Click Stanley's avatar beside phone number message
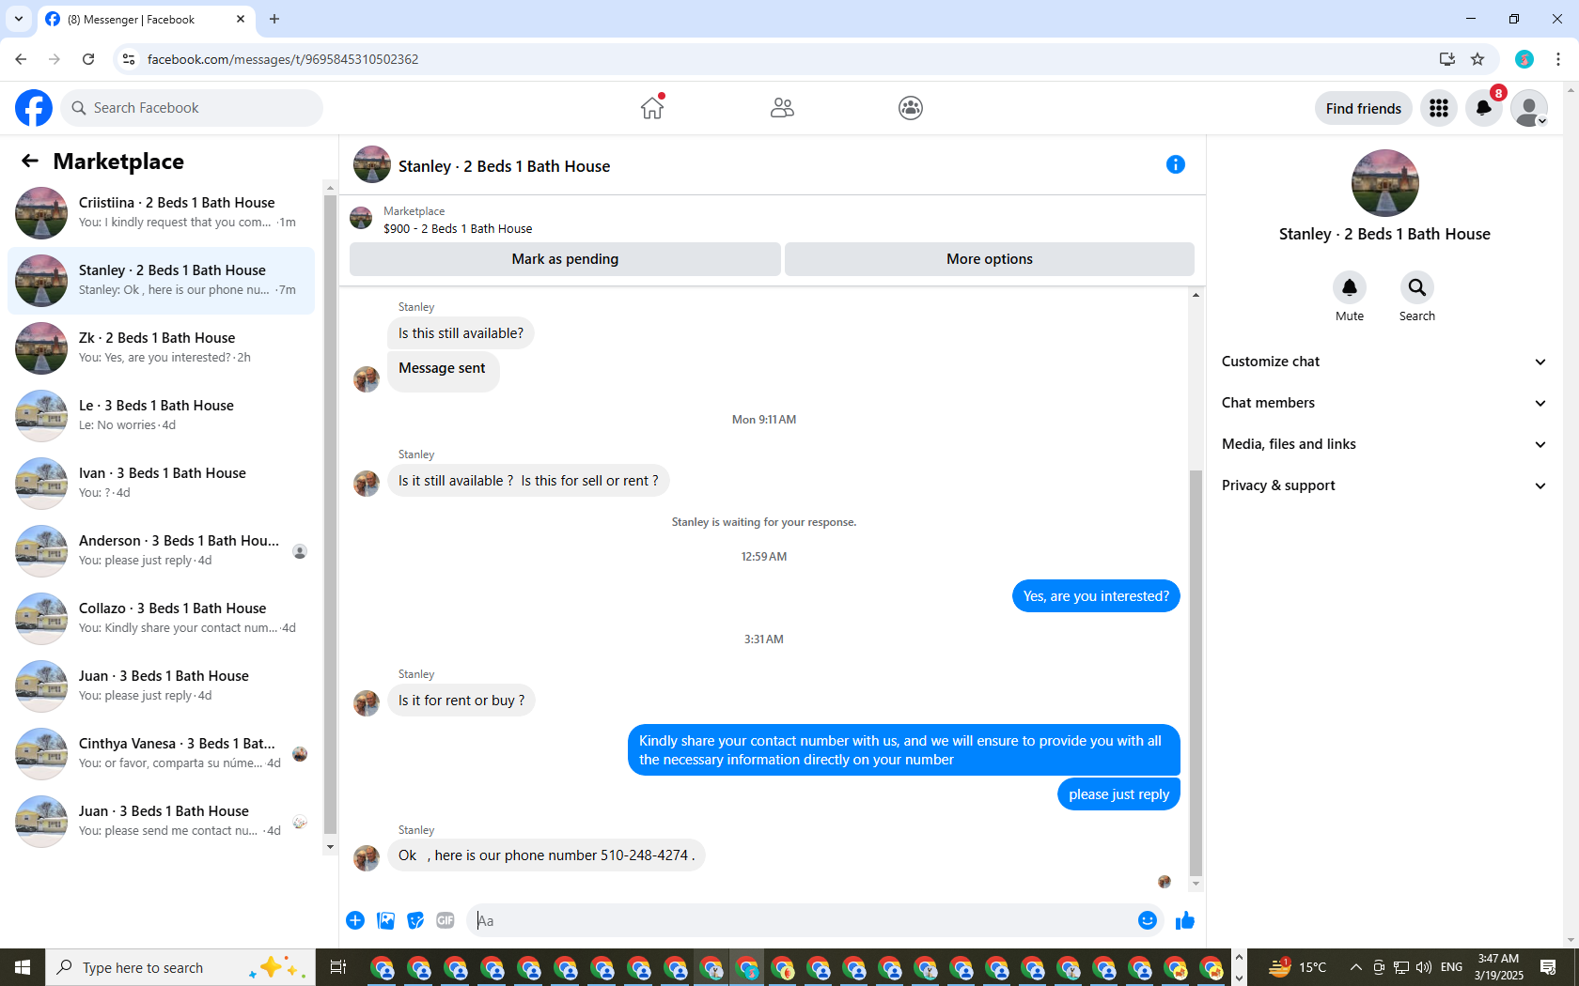The image size is (1579, 986). pos(367,857)
